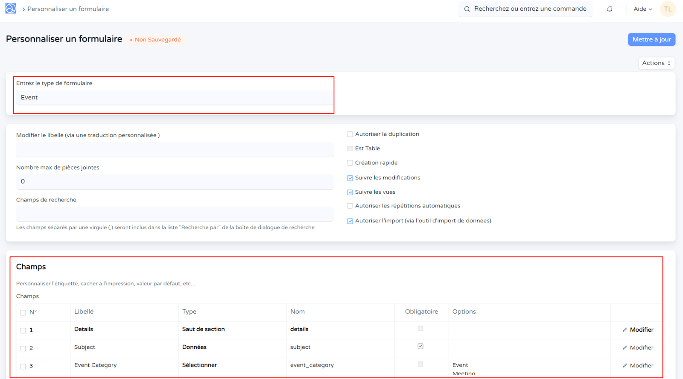Click pencil icon for Subject row

[x=625, y=348]
